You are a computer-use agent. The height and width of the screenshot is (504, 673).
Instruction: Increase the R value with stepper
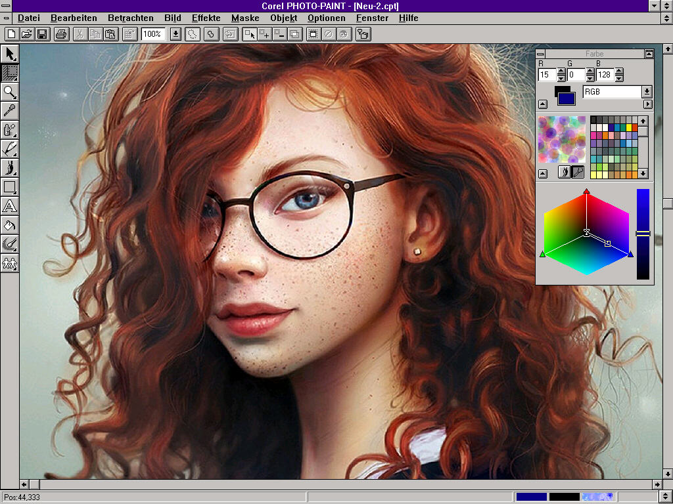point(561,72)
